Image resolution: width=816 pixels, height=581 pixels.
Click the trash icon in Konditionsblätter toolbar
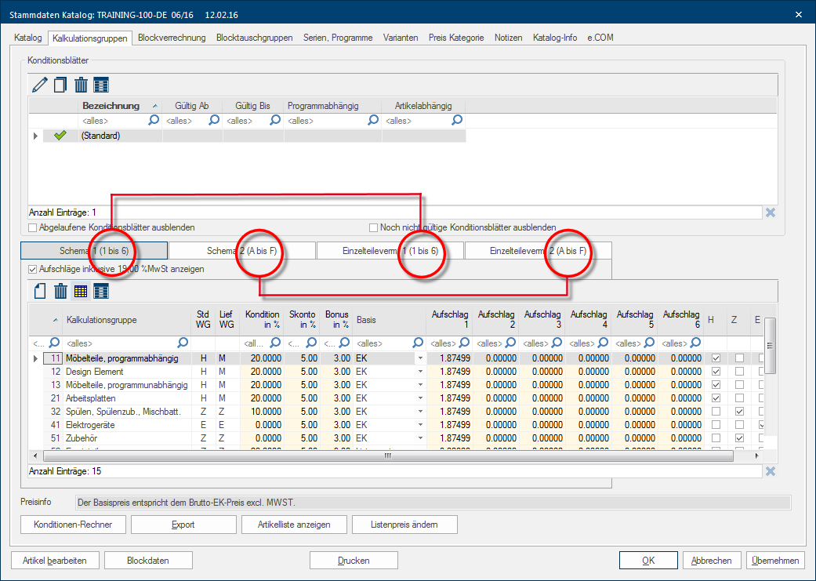pos(80,85)
